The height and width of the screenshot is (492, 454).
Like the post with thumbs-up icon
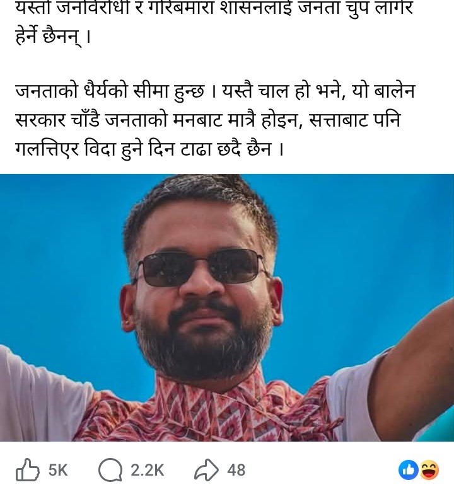28,470
